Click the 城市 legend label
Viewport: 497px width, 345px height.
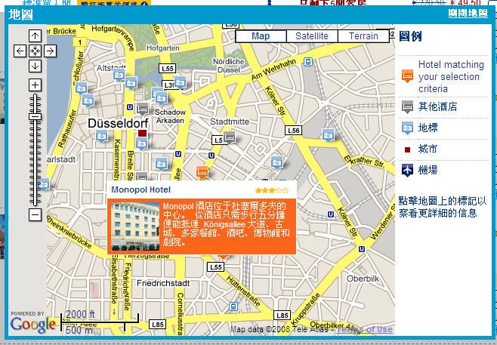428,149
